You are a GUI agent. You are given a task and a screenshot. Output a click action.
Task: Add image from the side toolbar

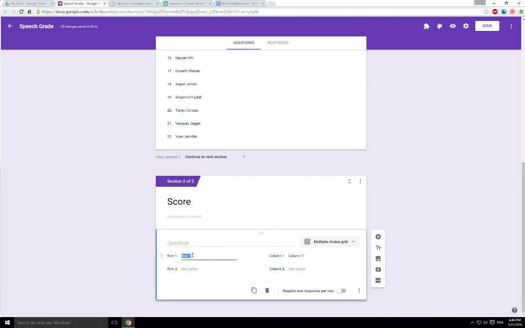click(378, 259)
